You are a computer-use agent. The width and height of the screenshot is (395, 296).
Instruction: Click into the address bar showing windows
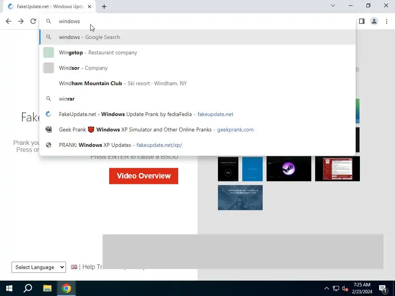pyautogui.click(x=197, y=22)
